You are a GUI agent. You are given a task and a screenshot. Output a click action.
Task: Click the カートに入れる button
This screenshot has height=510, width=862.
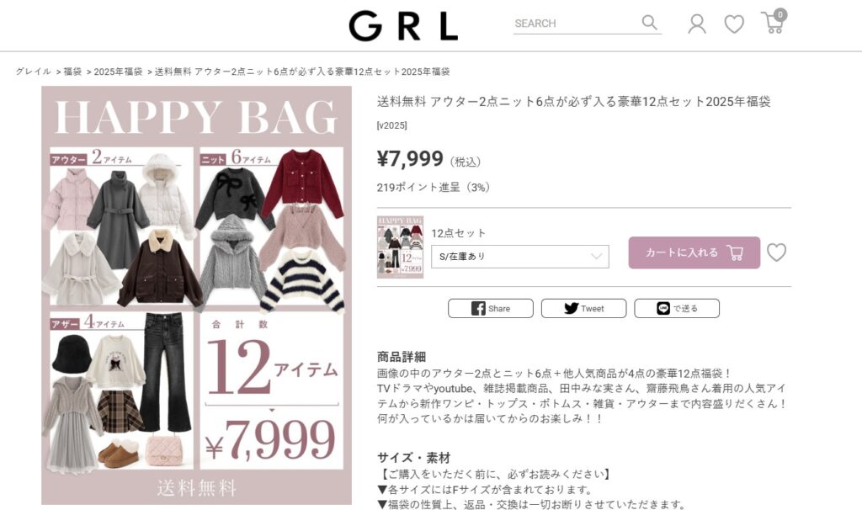coord(694,252)
